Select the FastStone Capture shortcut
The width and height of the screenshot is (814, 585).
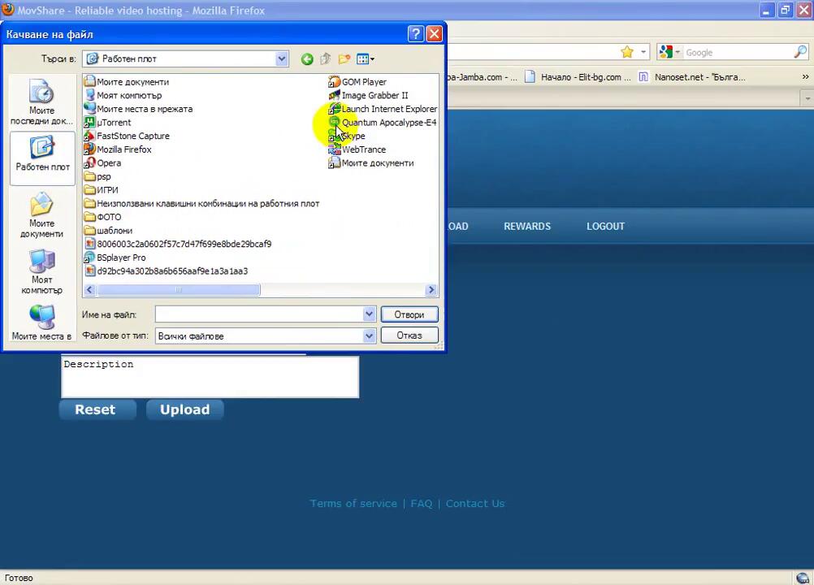click(132, 136)
